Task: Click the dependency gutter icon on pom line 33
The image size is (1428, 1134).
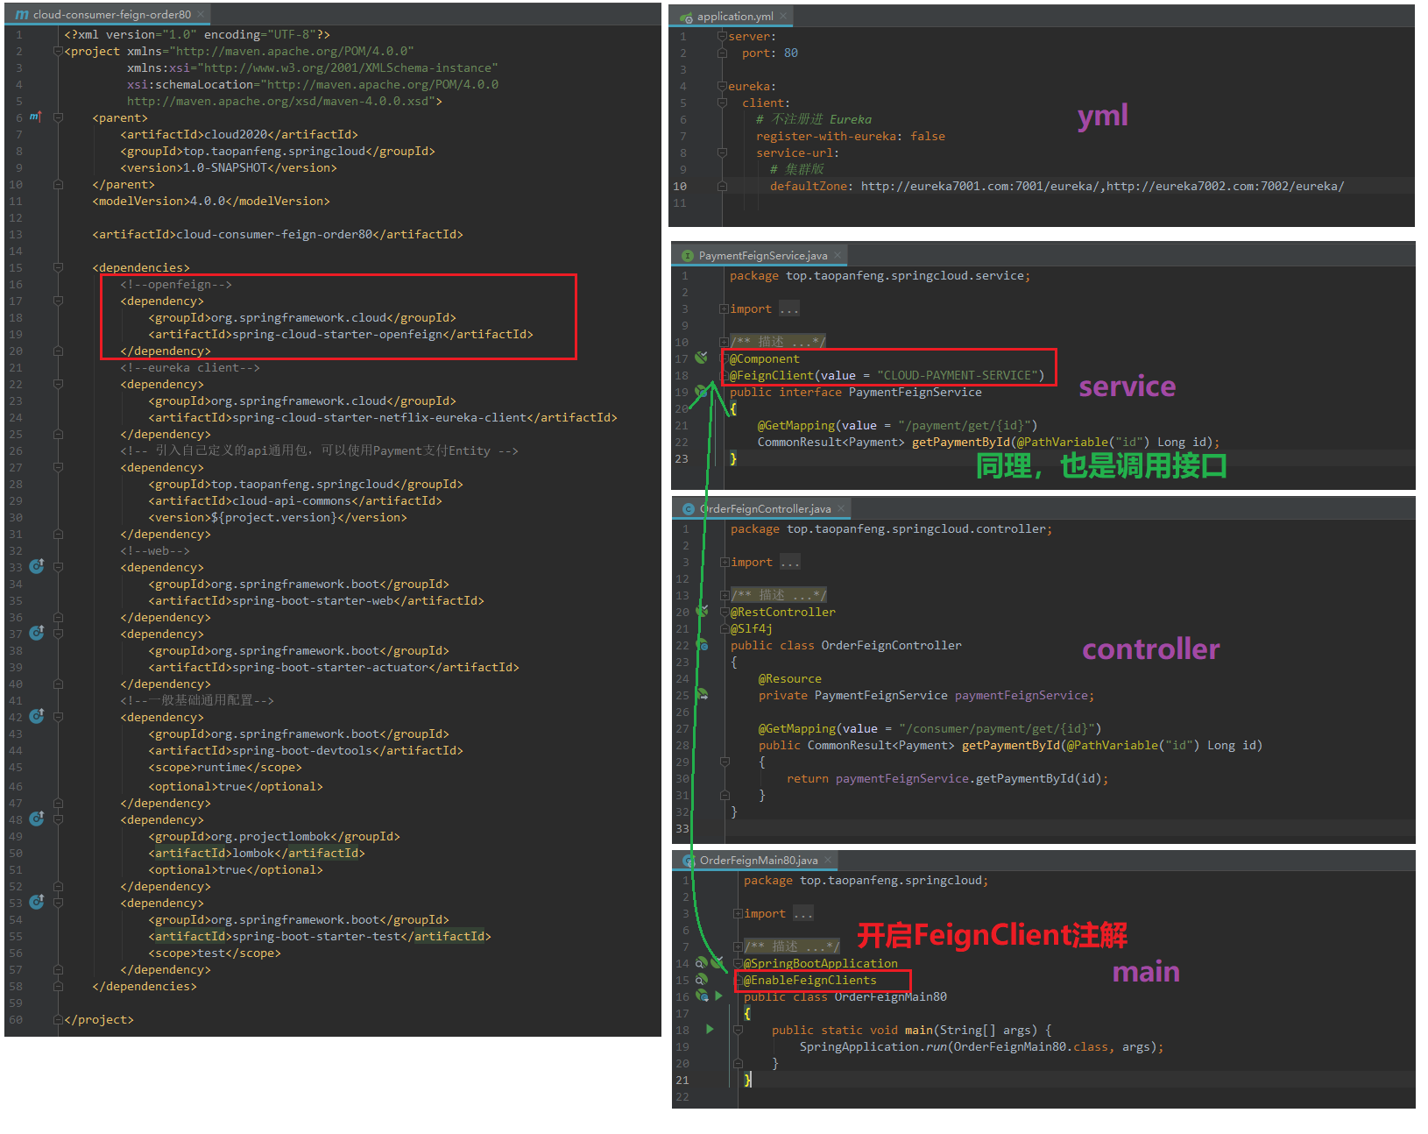Action: [x=37, y=566]
